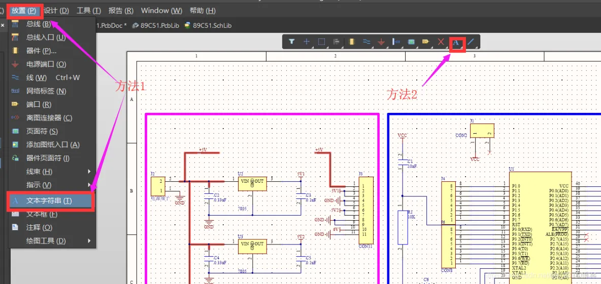Click the selection filter funnel icon

pyautogui.click(x=292, y=42)
